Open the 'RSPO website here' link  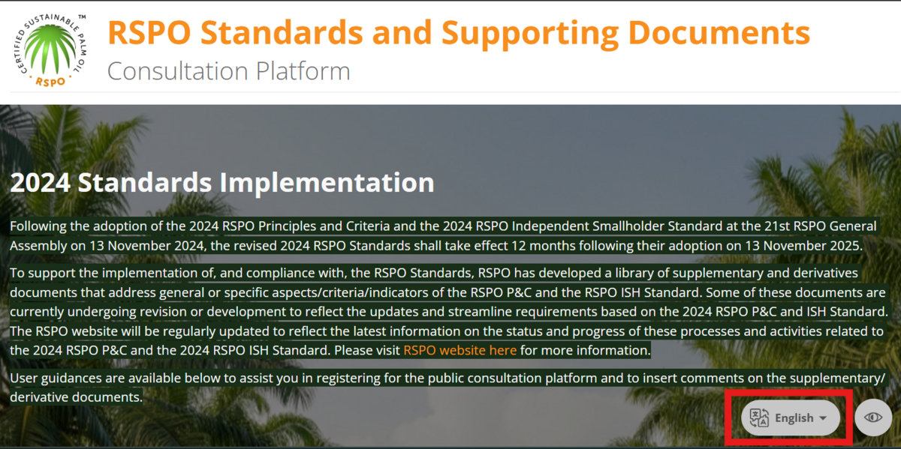(x=460, y=350)
